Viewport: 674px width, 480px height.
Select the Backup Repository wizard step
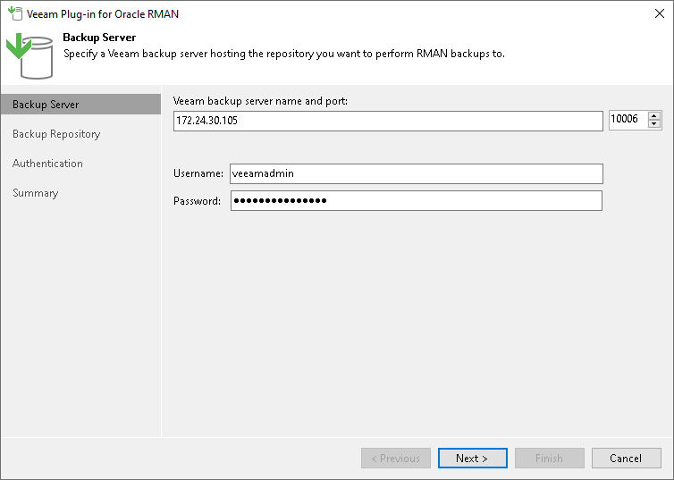tap(56, 134)
